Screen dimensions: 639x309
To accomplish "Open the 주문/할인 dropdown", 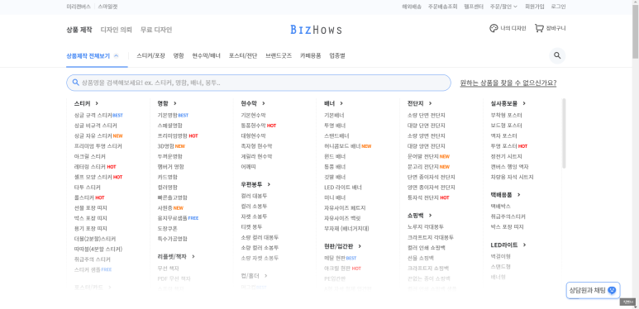I will coord(503,7).
